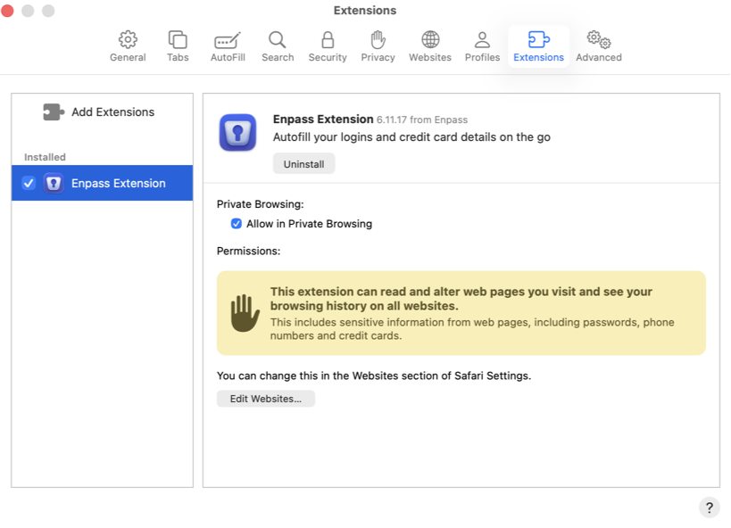Click the "This includes sensitive information" text
Screen dimensions: 731x528
pyautogui.click(x=472, y=329)
